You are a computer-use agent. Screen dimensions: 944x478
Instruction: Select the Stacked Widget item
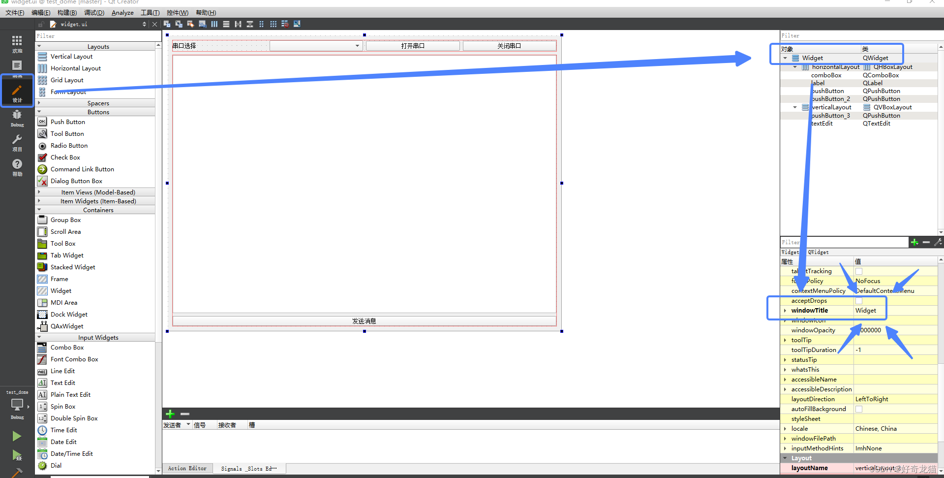point(73,267)
